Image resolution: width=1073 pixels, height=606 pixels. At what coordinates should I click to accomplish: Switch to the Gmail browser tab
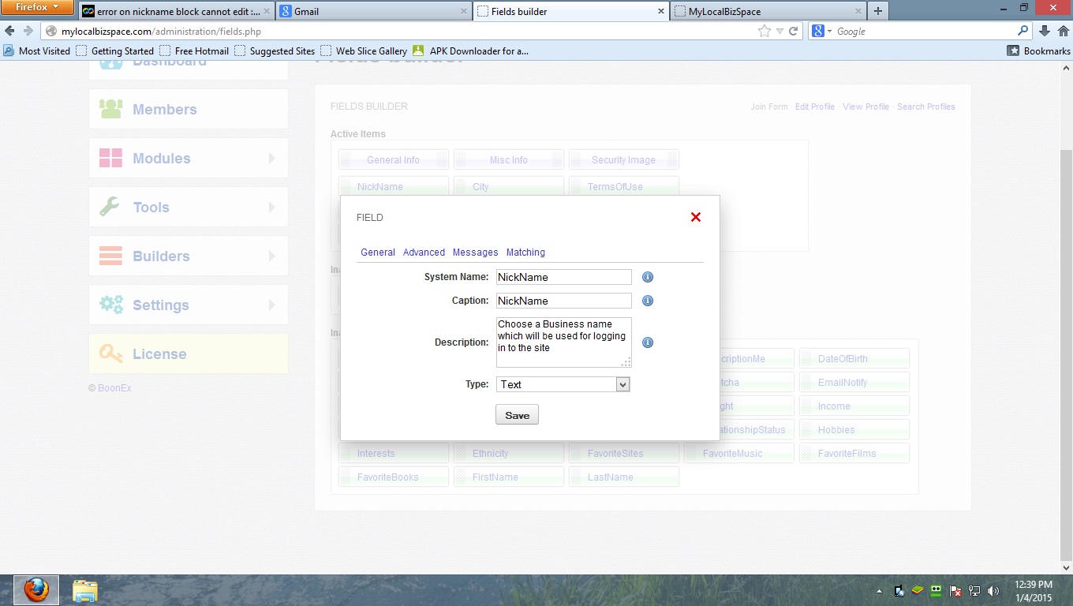(x=372, y=12)
